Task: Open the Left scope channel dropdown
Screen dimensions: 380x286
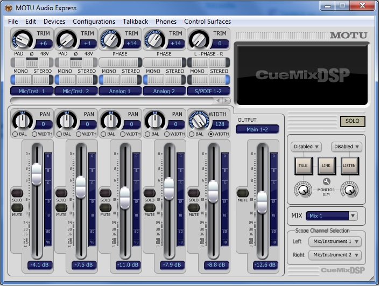Action: click(335, 242)
